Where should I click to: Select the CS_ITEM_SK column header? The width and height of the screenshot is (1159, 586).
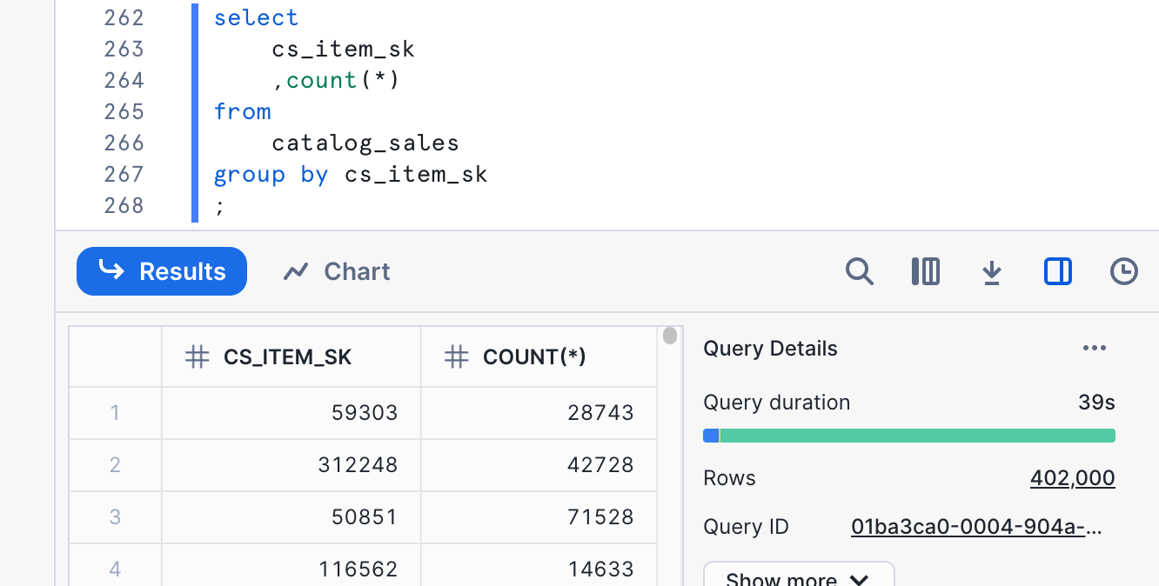click(x=288, y=357)
